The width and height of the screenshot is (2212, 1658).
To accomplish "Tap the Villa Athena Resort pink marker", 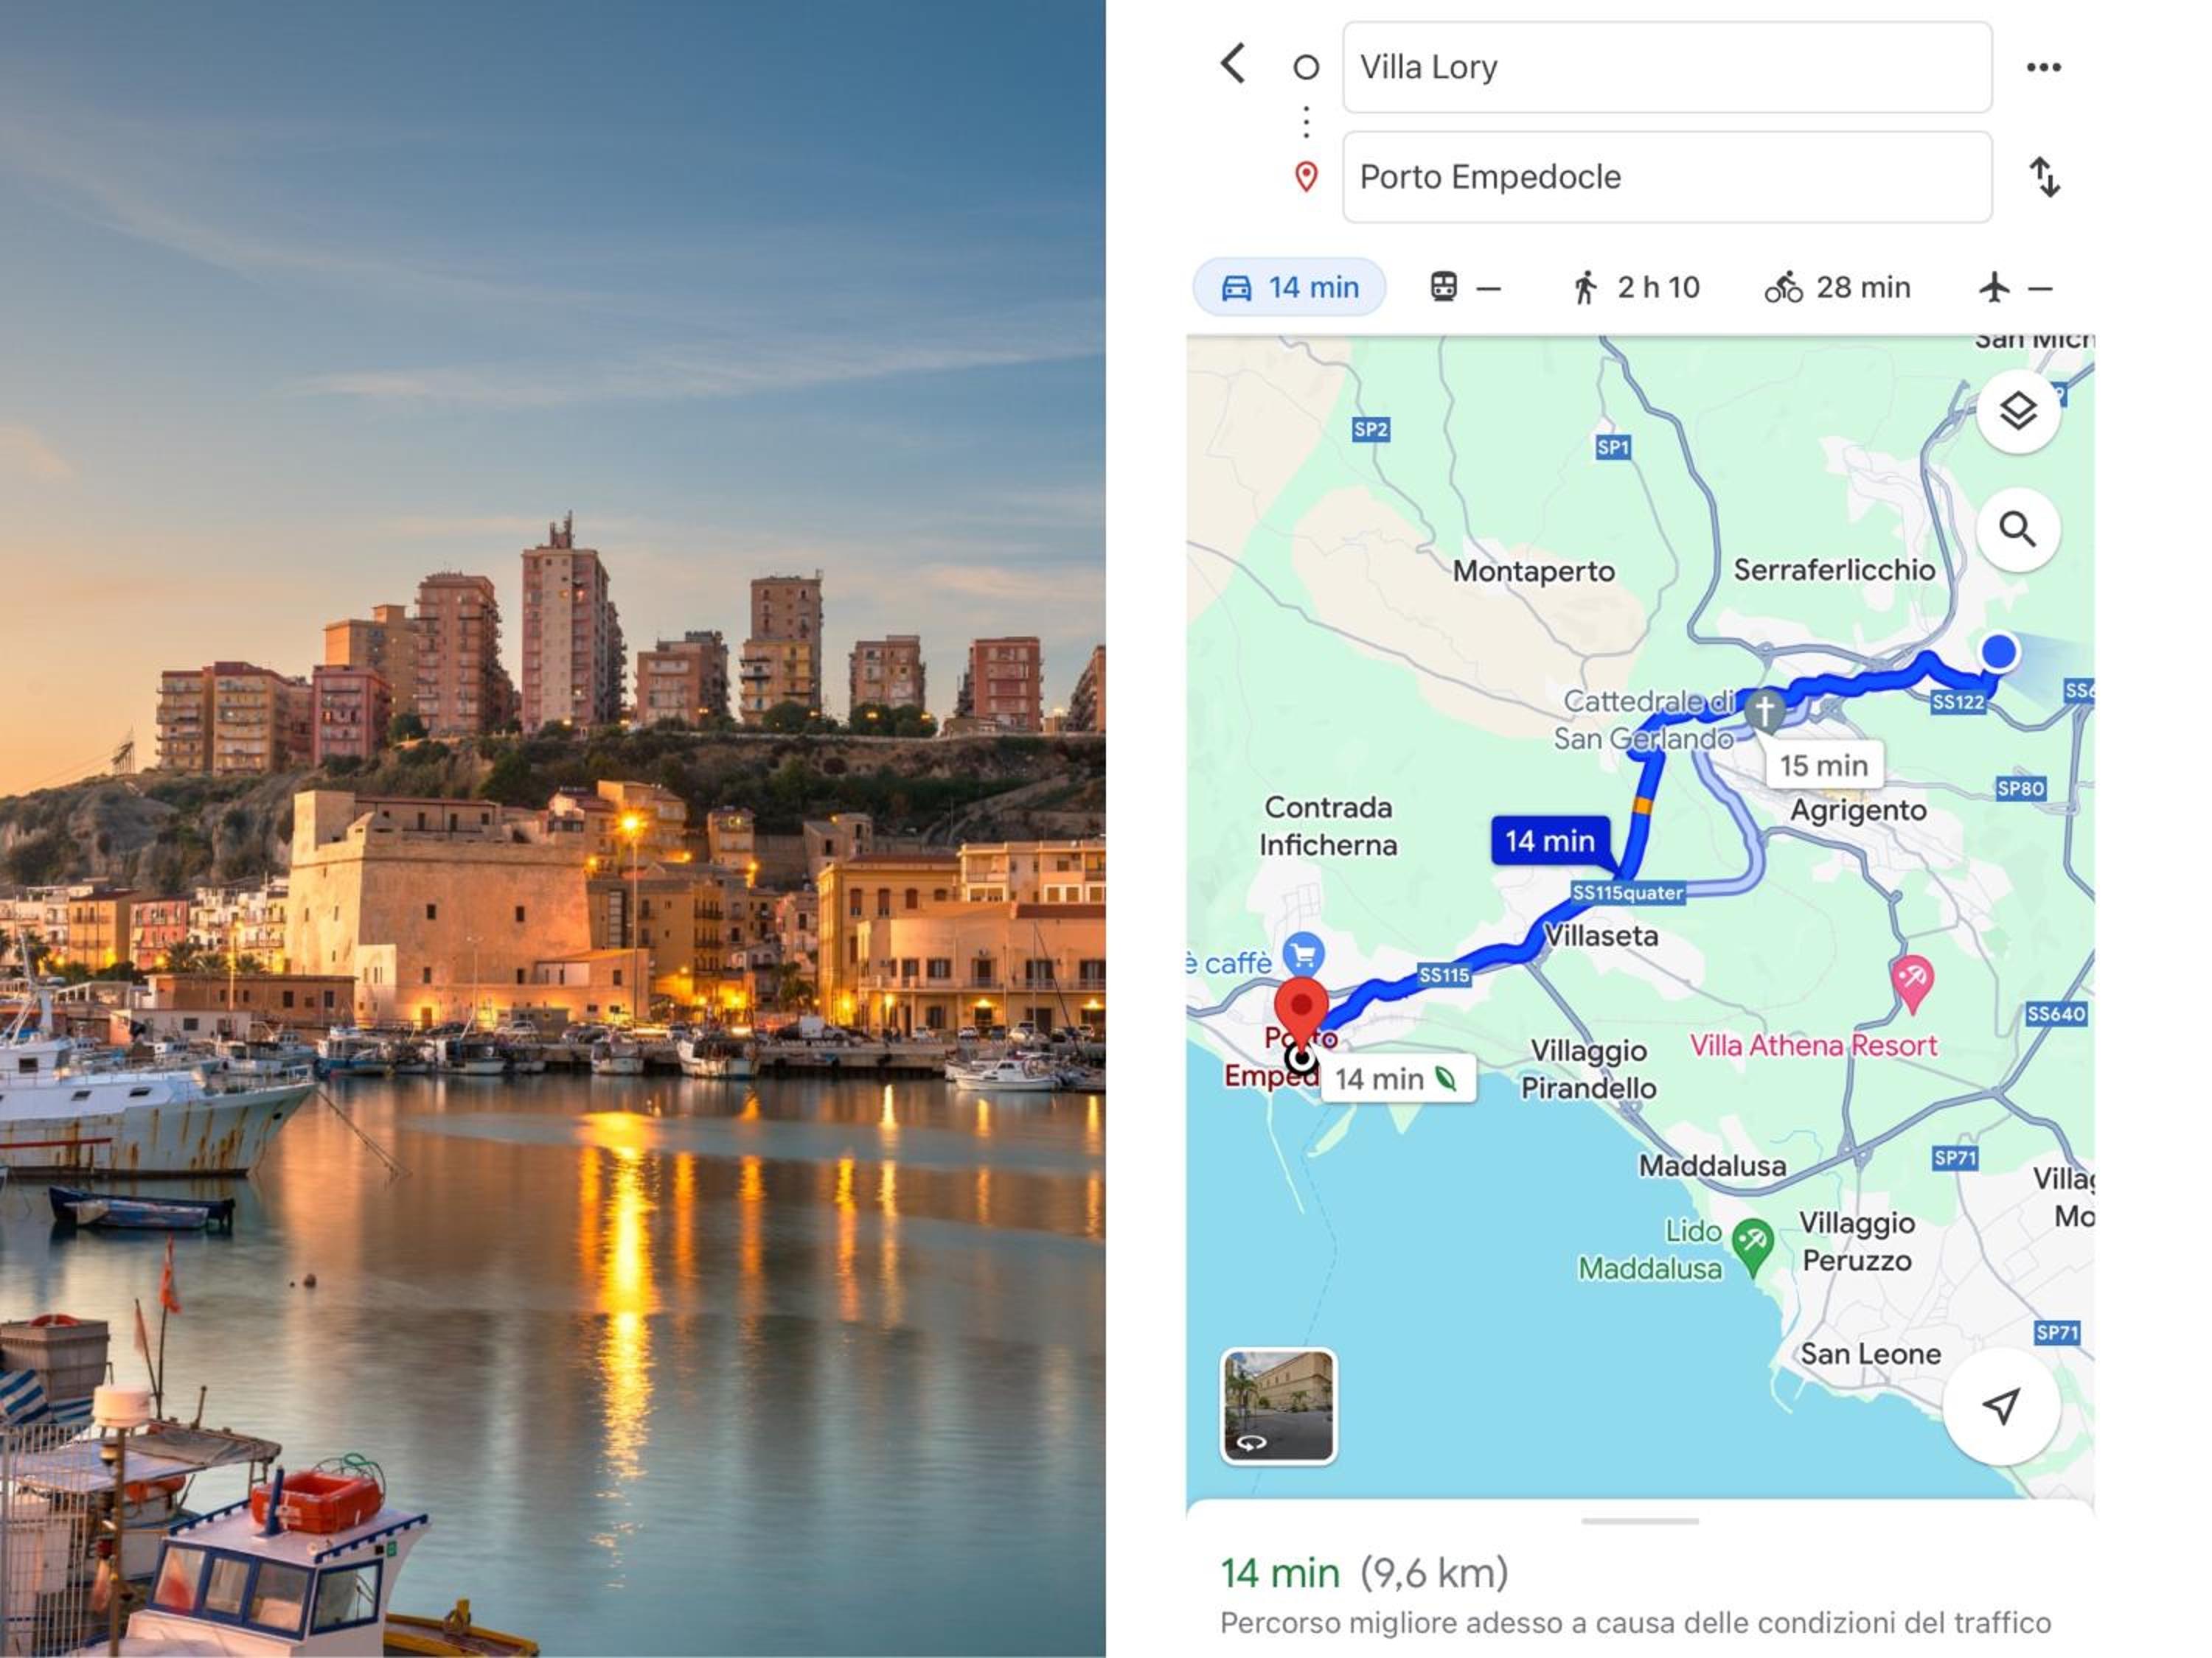I will (x=1911, y=984).
